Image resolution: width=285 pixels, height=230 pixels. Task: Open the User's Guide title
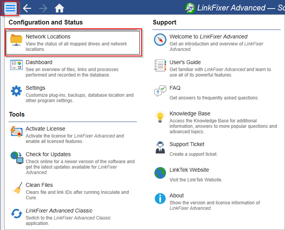(185, 62)
